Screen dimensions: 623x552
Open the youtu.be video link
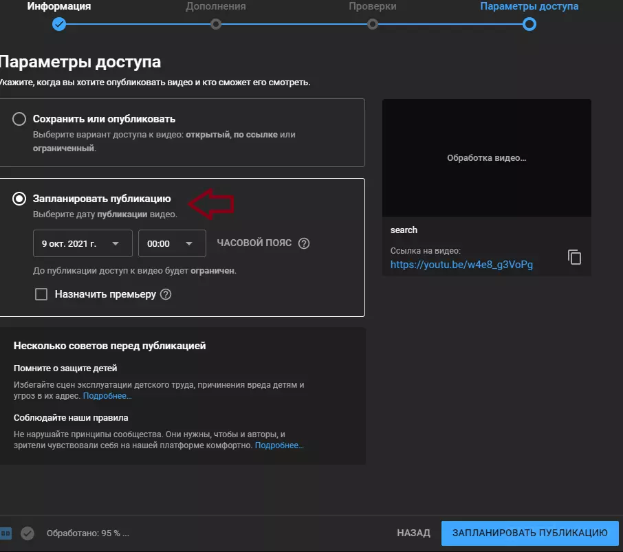[461, 265]
